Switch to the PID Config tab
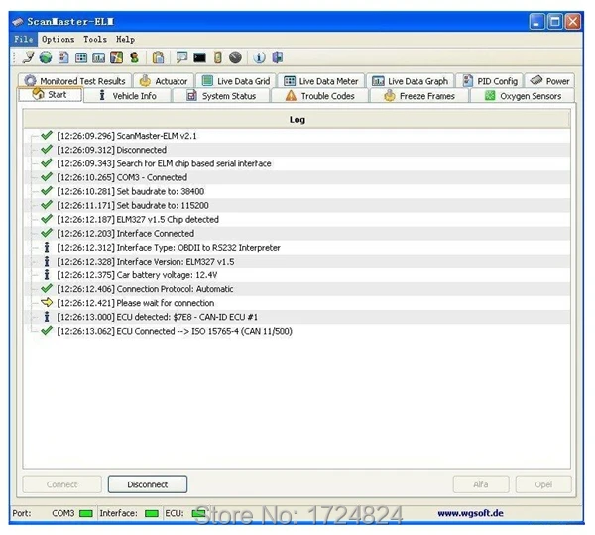This screenshot has height=535, width=595. (x=490, y=81)
